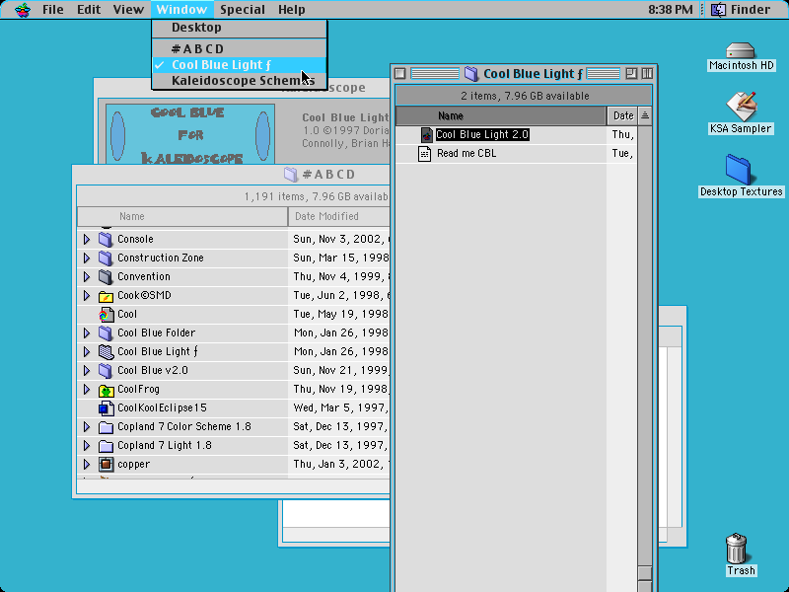Click the CoolFrog folder icon
This screenshot has height=592, width=789.
point(106,389)
